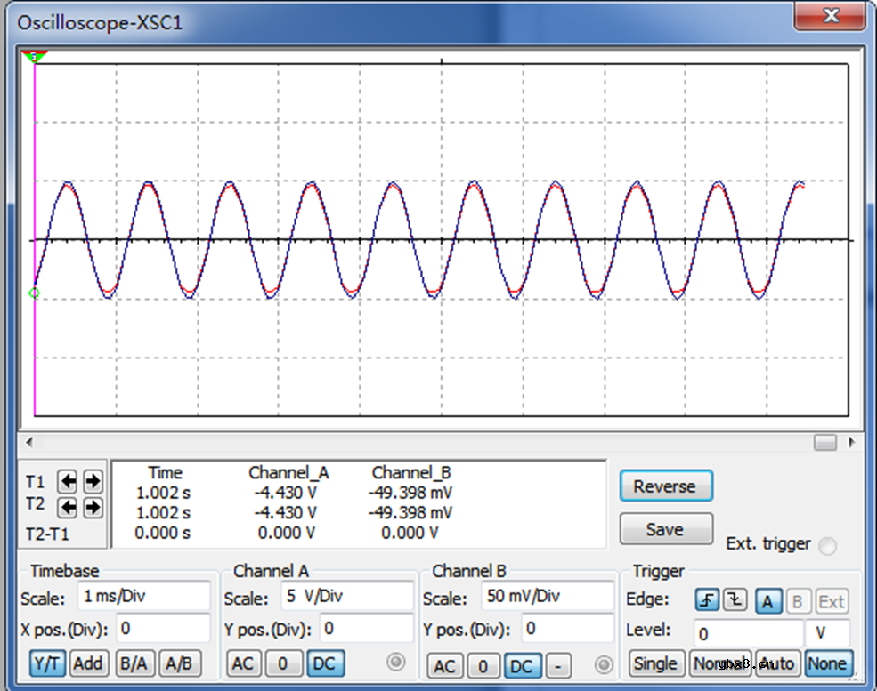Open Timebase Scale field showing 1 ms/Div
Screen dimensions: 877x691
(x=143, y=596)
